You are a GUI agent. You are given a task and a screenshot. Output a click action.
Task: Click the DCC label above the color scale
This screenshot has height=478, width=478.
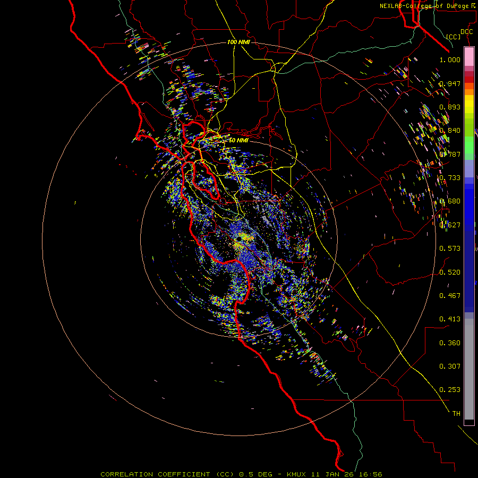click(466, 32)
